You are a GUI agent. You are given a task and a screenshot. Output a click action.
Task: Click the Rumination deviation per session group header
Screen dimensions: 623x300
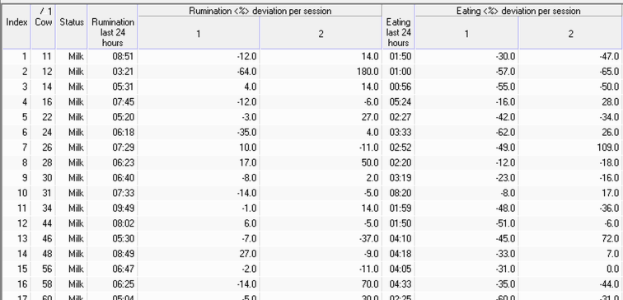pyautogui.click(x=260, y=11)
